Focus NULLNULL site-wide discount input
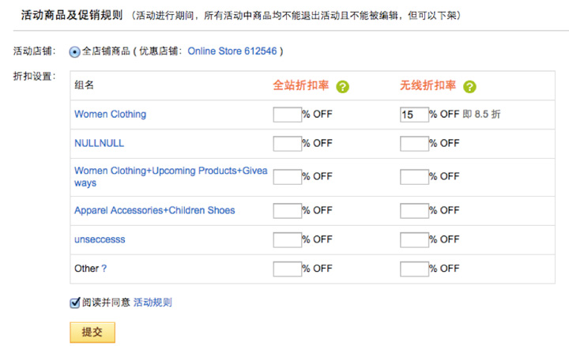This screenshot has width=569, height=346. coord(288,144)
